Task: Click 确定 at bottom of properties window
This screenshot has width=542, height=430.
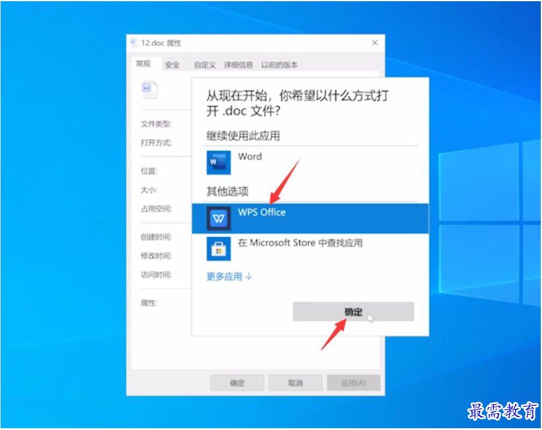Action: coord(237,383)
